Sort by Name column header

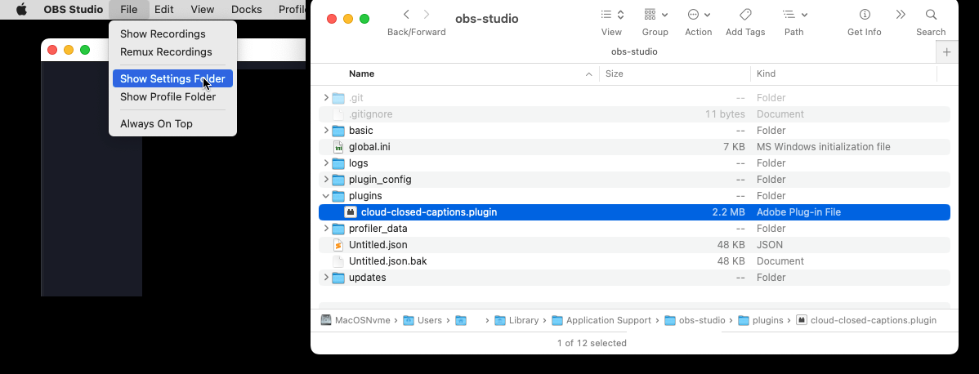click(361, 73)
